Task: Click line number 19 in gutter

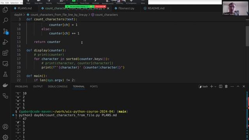Action: pos(19,67)
